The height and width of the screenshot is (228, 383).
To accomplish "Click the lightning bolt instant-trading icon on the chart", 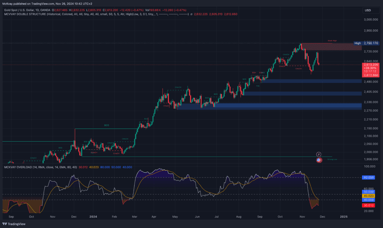I will (319, 154).
